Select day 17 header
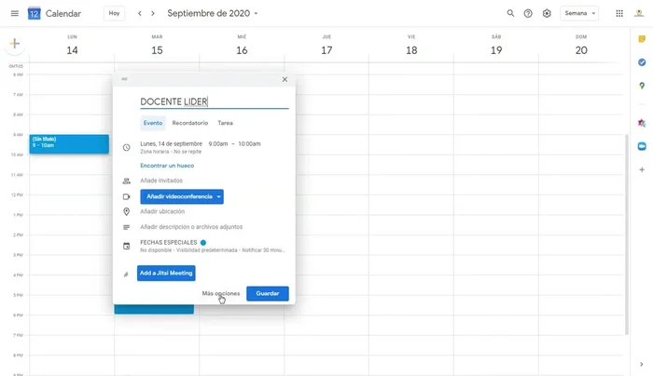Screen dimensions: 653x376 326,50
